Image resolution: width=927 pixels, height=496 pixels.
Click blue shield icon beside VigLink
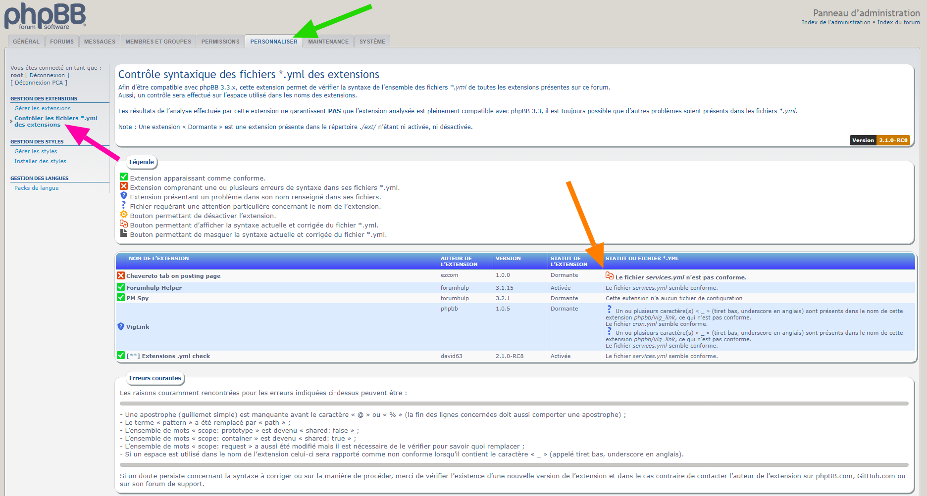point(121,326)
